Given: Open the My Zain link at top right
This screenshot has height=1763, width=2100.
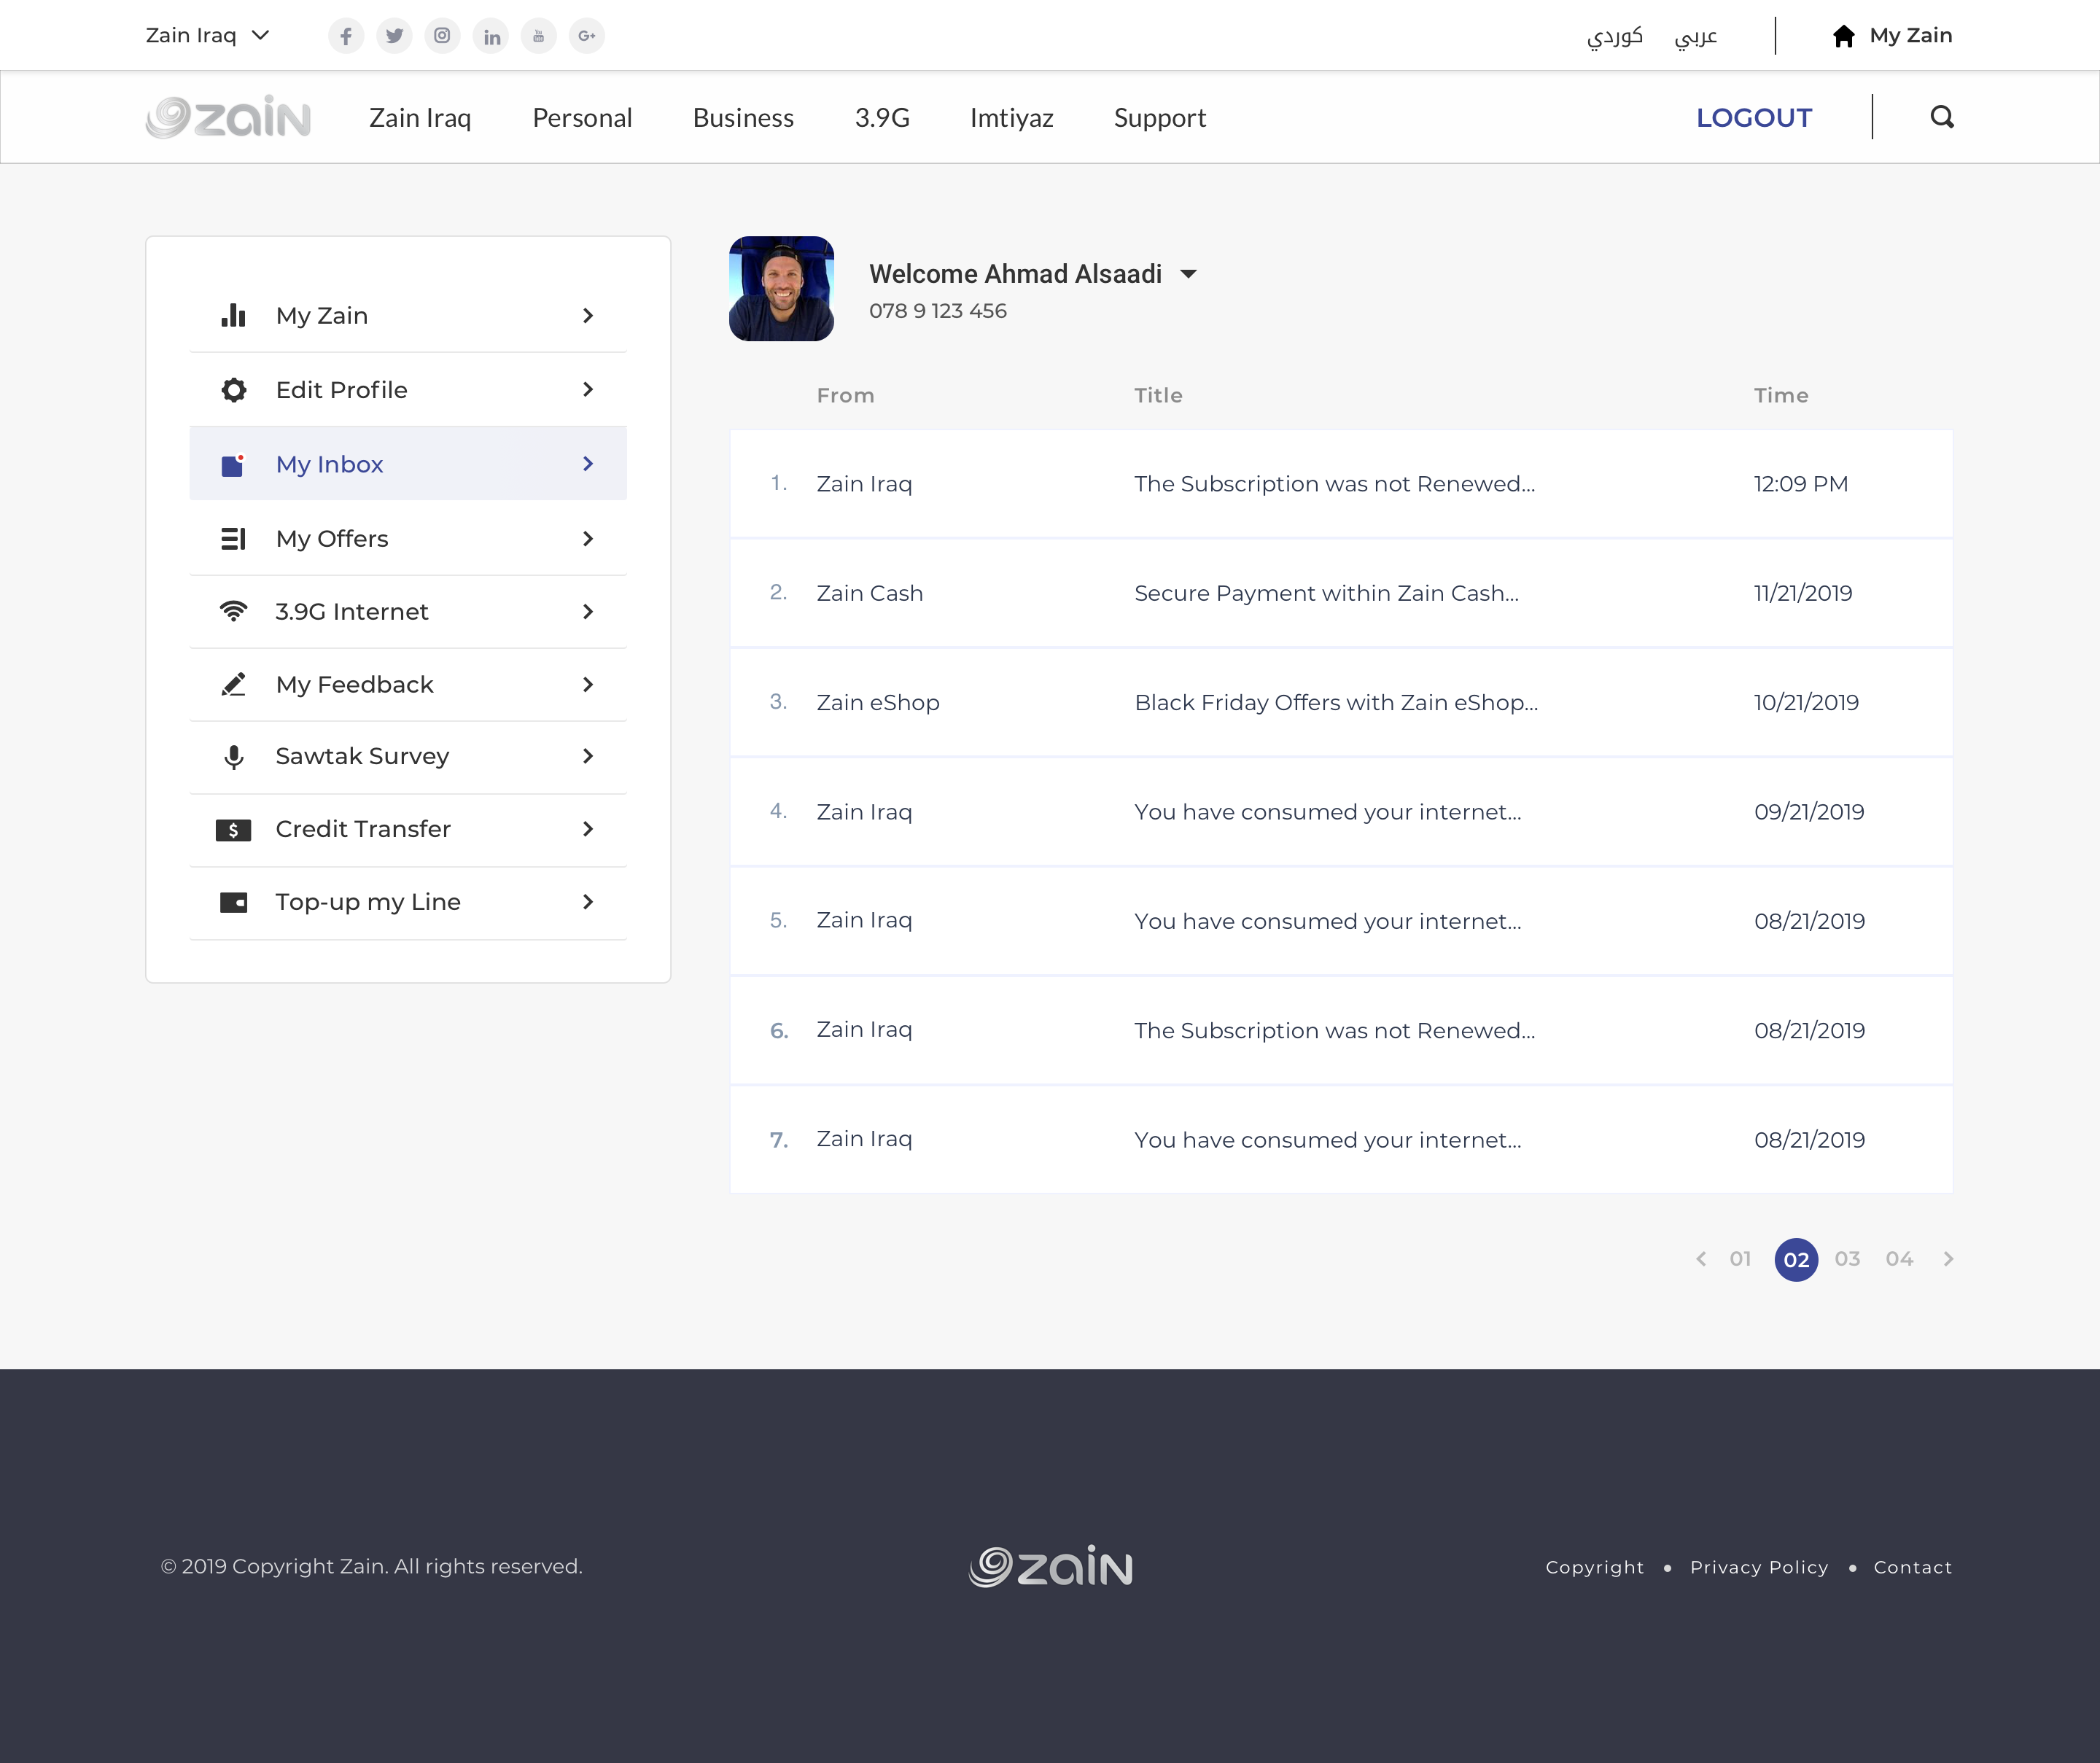Looking at the screenshot, I should pos(1910,36).
